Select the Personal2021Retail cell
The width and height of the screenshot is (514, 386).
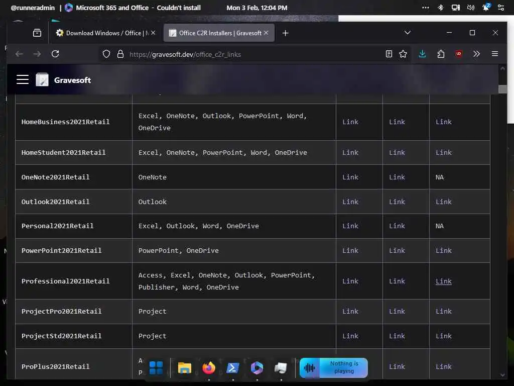pyautogui.click(x=74, y=226)
